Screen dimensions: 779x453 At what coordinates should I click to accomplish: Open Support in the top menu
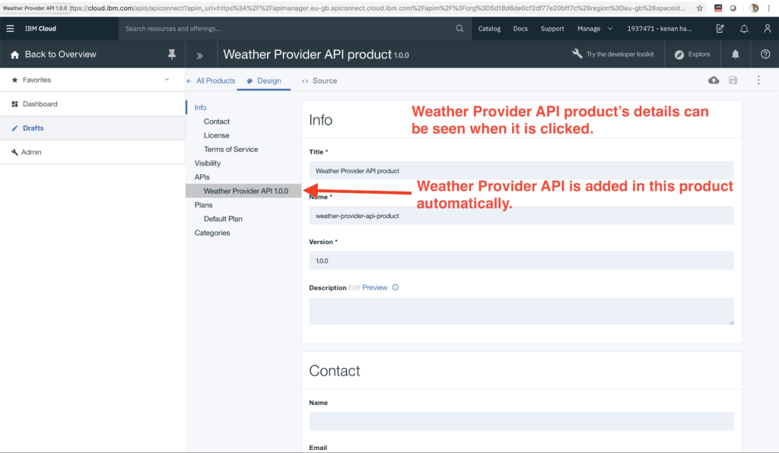click(552, 29)
